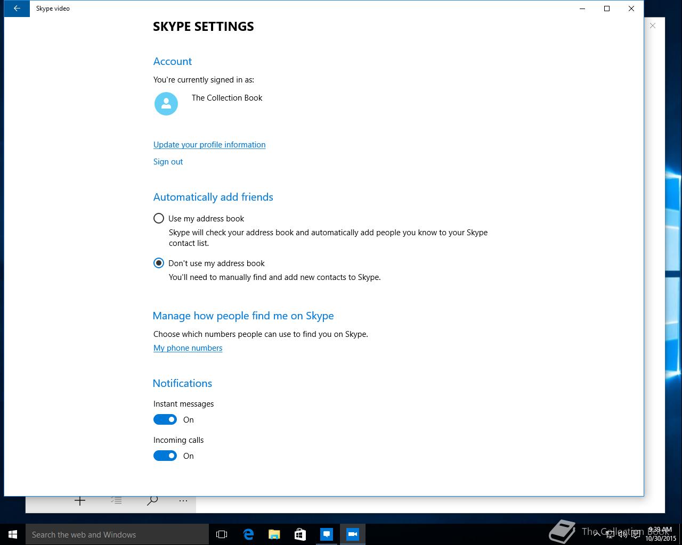The height and width of the screenshot is (545, 682).
Task: Switch to the Messaging app on taskbar
Action: point(327,534)
